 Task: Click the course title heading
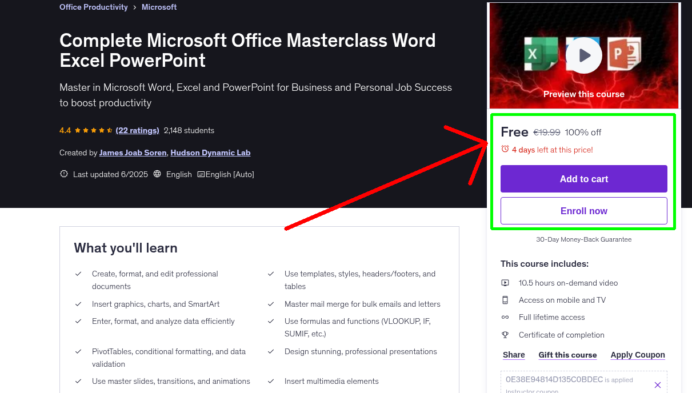click(247, 50)
